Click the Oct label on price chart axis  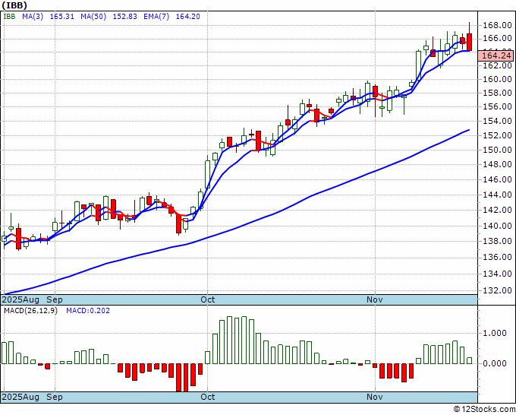click(208, 299)
